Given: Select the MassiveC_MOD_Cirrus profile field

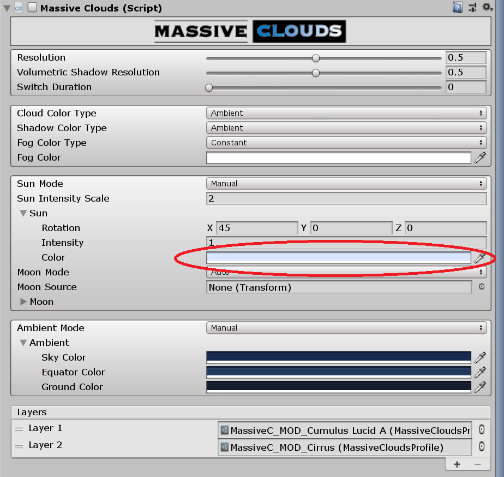Looking at the screenshot, I should tap(345, 447).
